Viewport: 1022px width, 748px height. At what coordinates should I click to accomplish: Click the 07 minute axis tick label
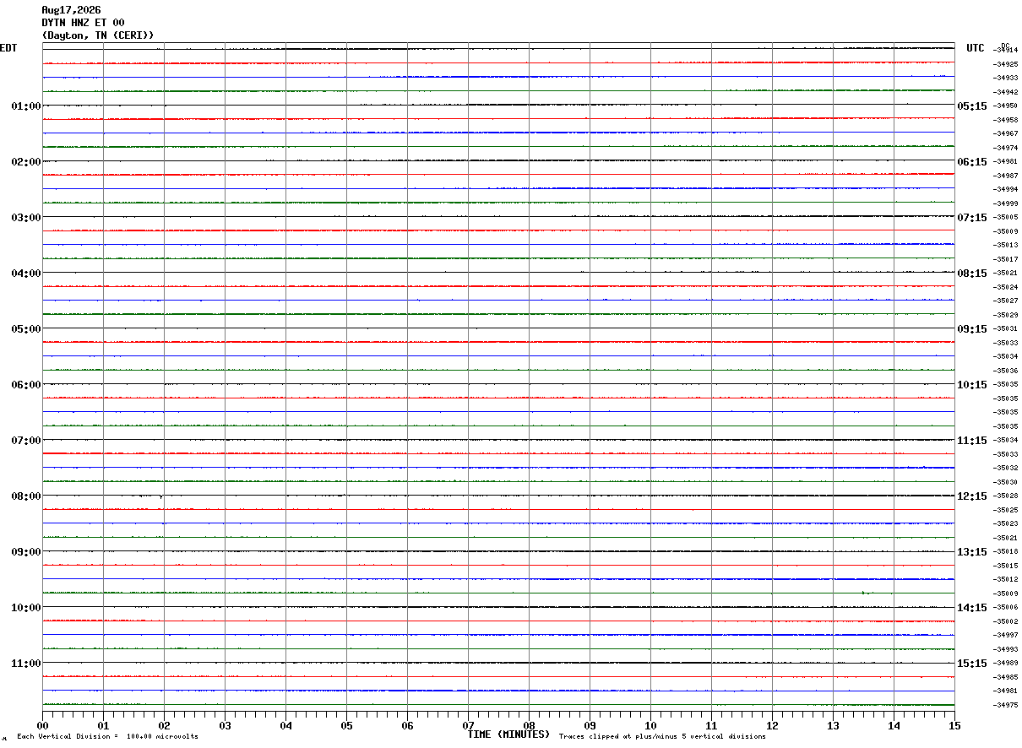click(x=468, y=725)
